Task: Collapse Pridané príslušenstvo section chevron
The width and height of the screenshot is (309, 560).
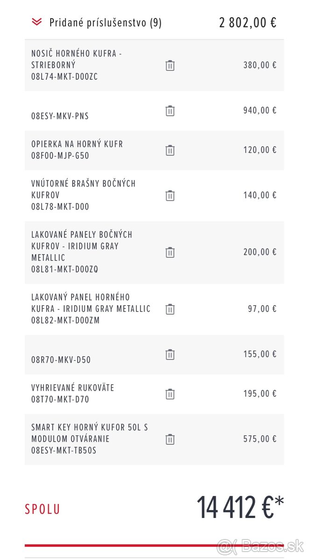Action: (36, 22)
